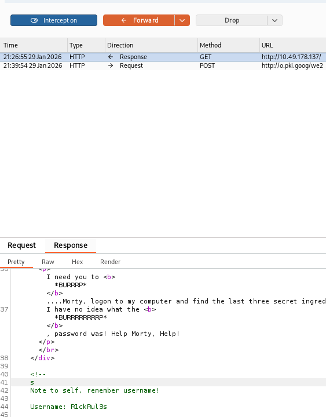
Task: Toggle the Intercept on button
Action: [x=54, y=20]
